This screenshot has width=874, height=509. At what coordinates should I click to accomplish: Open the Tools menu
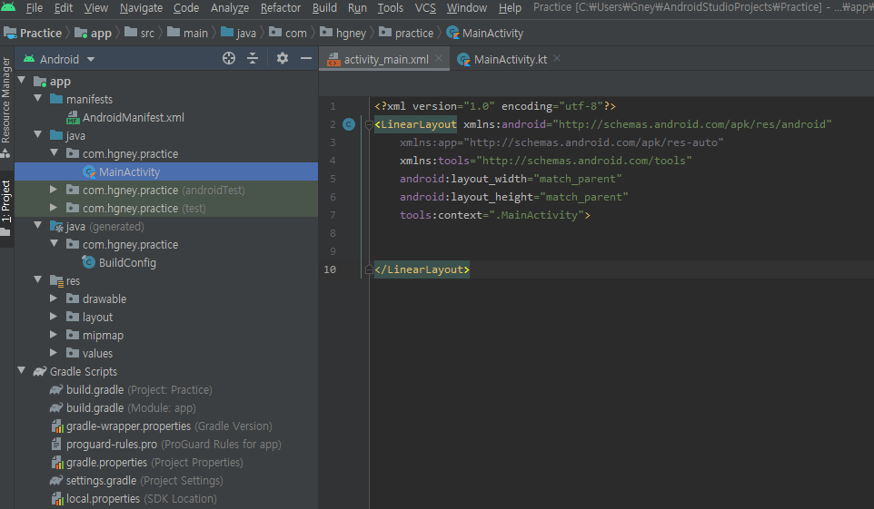point(390,8)
